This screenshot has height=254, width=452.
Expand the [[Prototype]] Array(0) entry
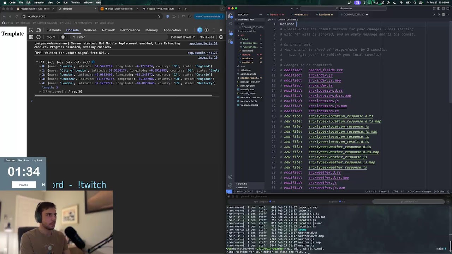click(40, 92)
